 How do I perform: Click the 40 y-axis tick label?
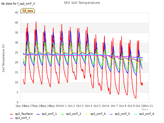point(16,23)
